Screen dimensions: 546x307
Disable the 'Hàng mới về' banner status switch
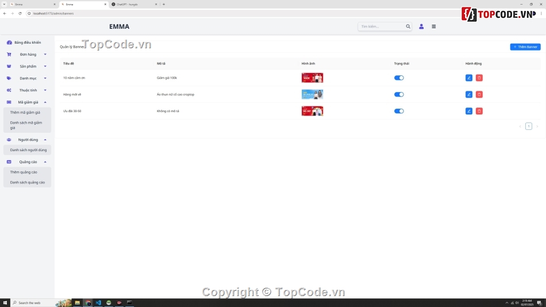tap(399, 94)
